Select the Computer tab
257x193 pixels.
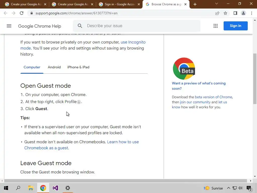point(32,67)
